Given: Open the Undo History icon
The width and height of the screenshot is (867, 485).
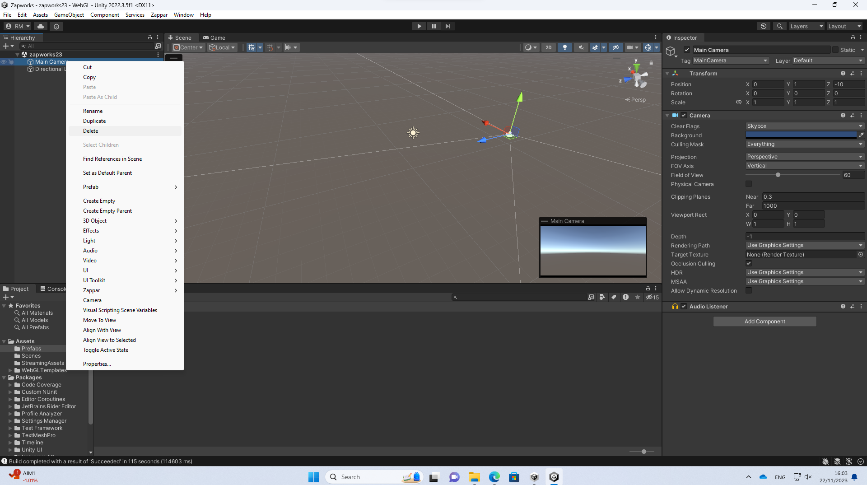Looking at the screenshot, I should pyautogui.click(x=763, y=26).
